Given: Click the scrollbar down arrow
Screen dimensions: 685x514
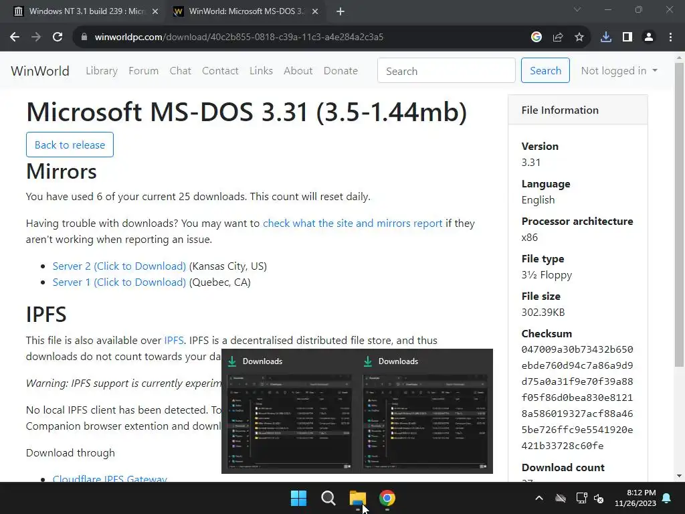Looking at the screenshot, I should click(x=679, y=476).
